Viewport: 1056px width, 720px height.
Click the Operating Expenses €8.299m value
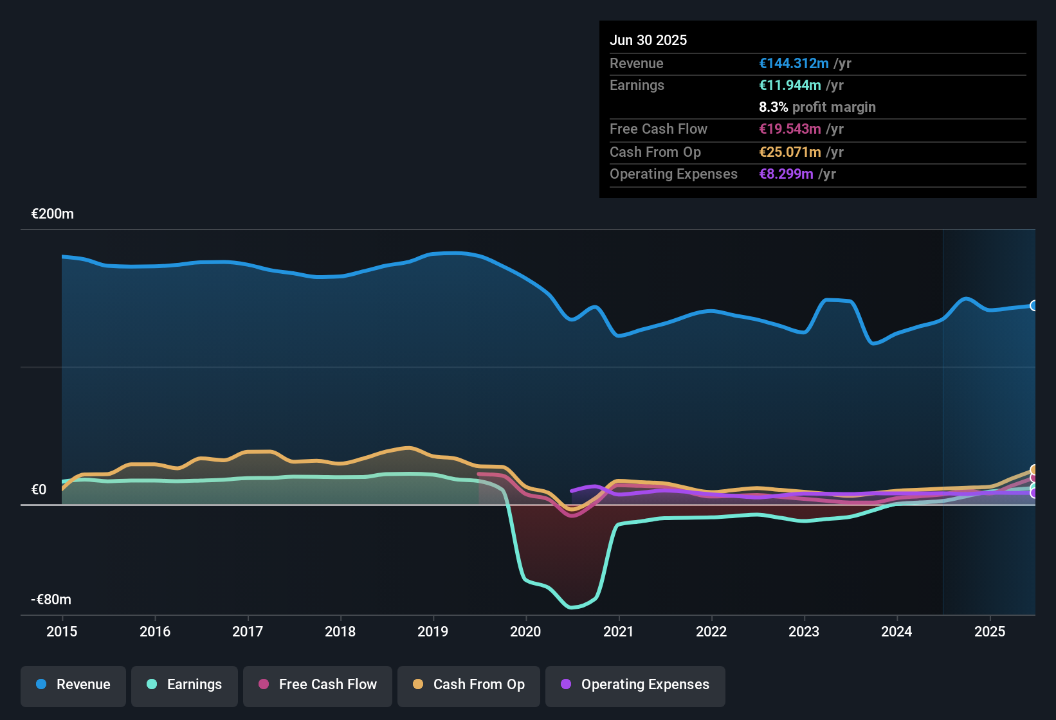(785, 174)
